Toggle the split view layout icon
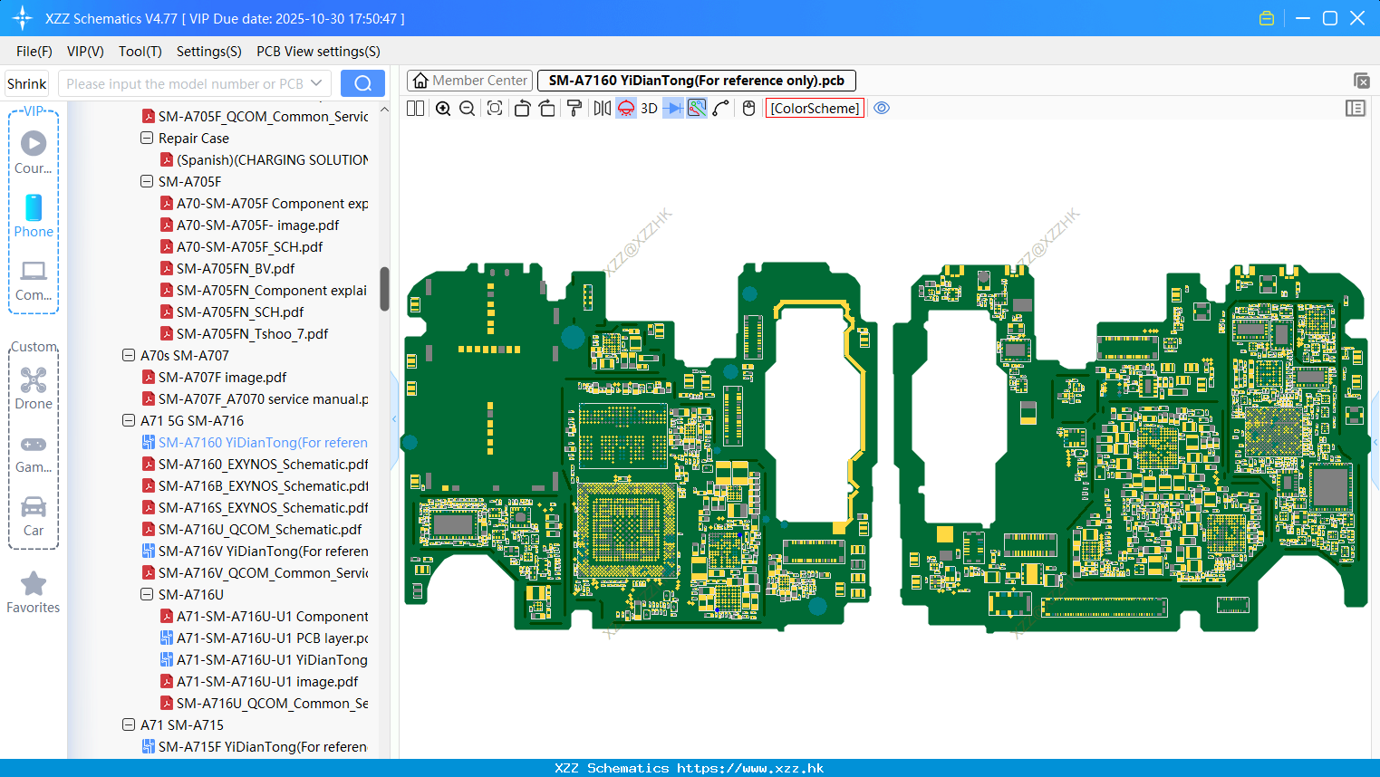The width and height of the screenshot is (1380, 777). 415,109
